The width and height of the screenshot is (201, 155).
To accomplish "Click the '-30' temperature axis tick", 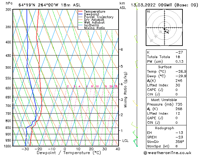I will click(x=25, y=149).
